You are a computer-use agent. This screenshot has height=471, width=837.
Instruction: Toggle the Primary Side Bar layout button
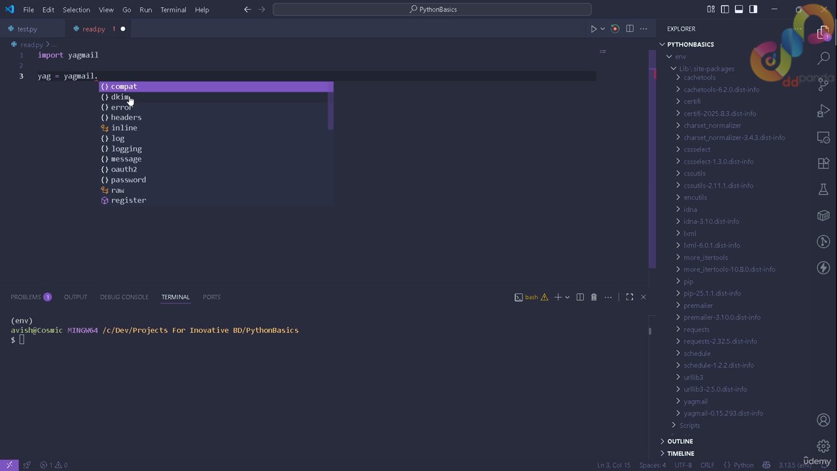click(725, 9)
